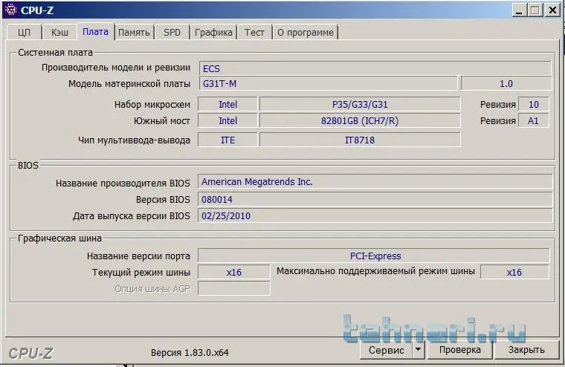Click the Проверка button
This screenshot has width=565, height=367.
459,350
